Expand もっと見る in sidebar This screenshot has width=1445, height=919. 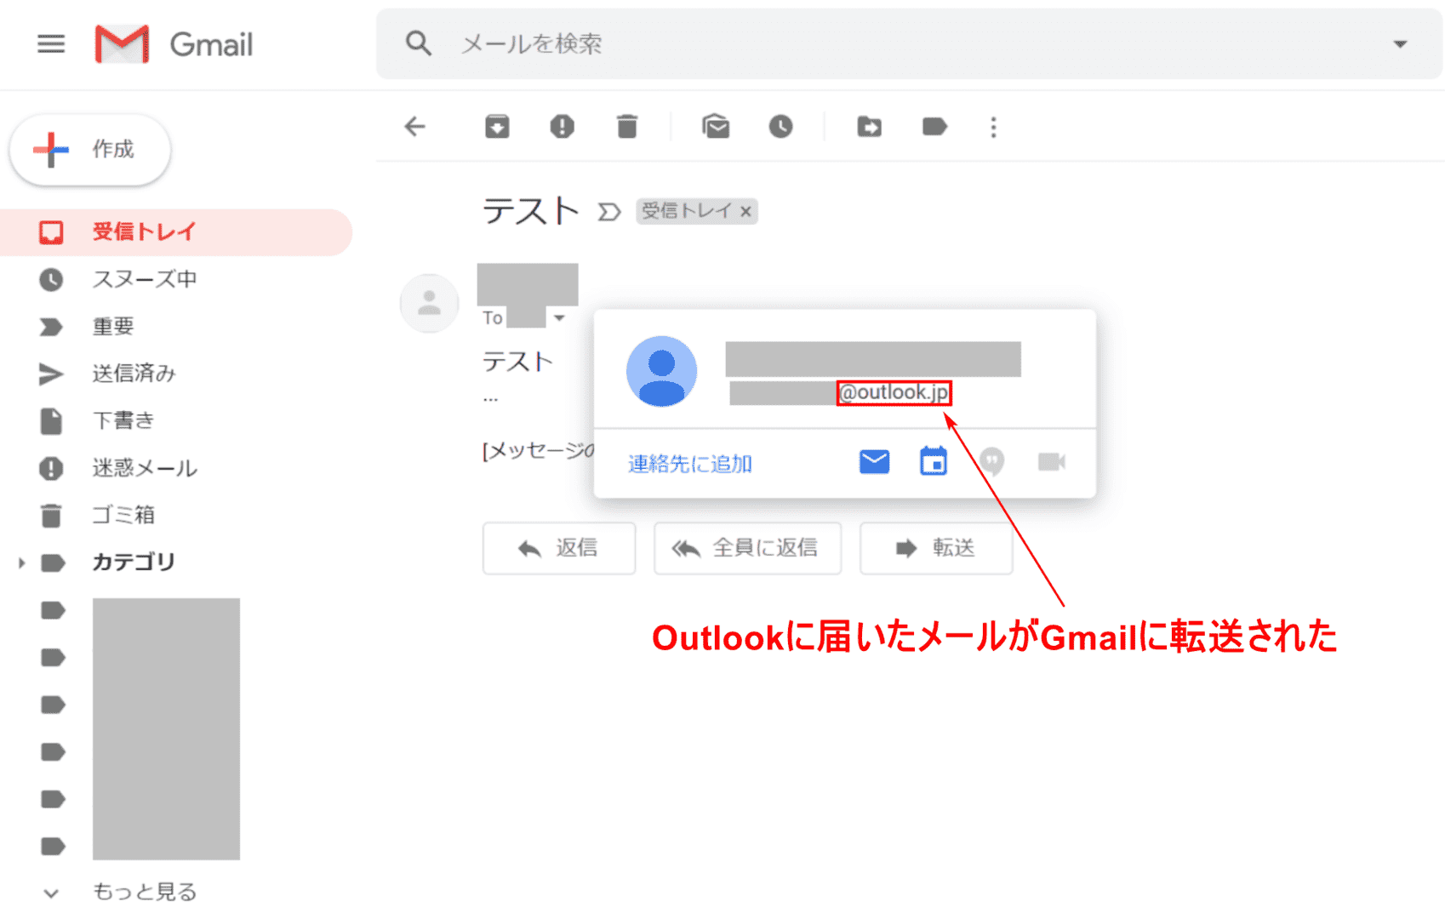[x=145, y=892]
